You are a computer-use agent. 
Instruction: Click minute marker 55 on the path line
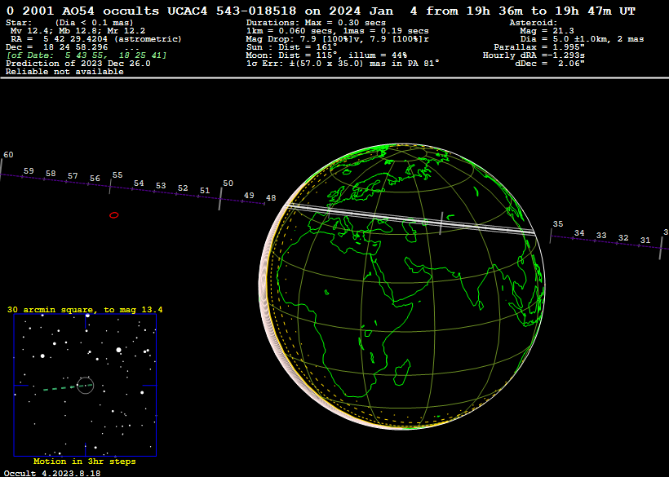point(117,175)
